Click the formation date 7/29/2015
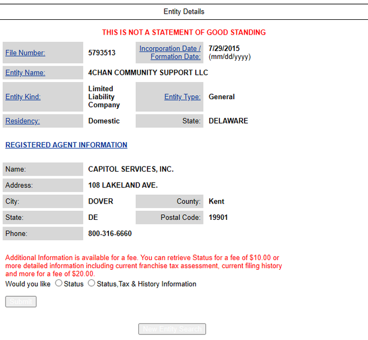This screenshot has width=368, height=340. 224,49
